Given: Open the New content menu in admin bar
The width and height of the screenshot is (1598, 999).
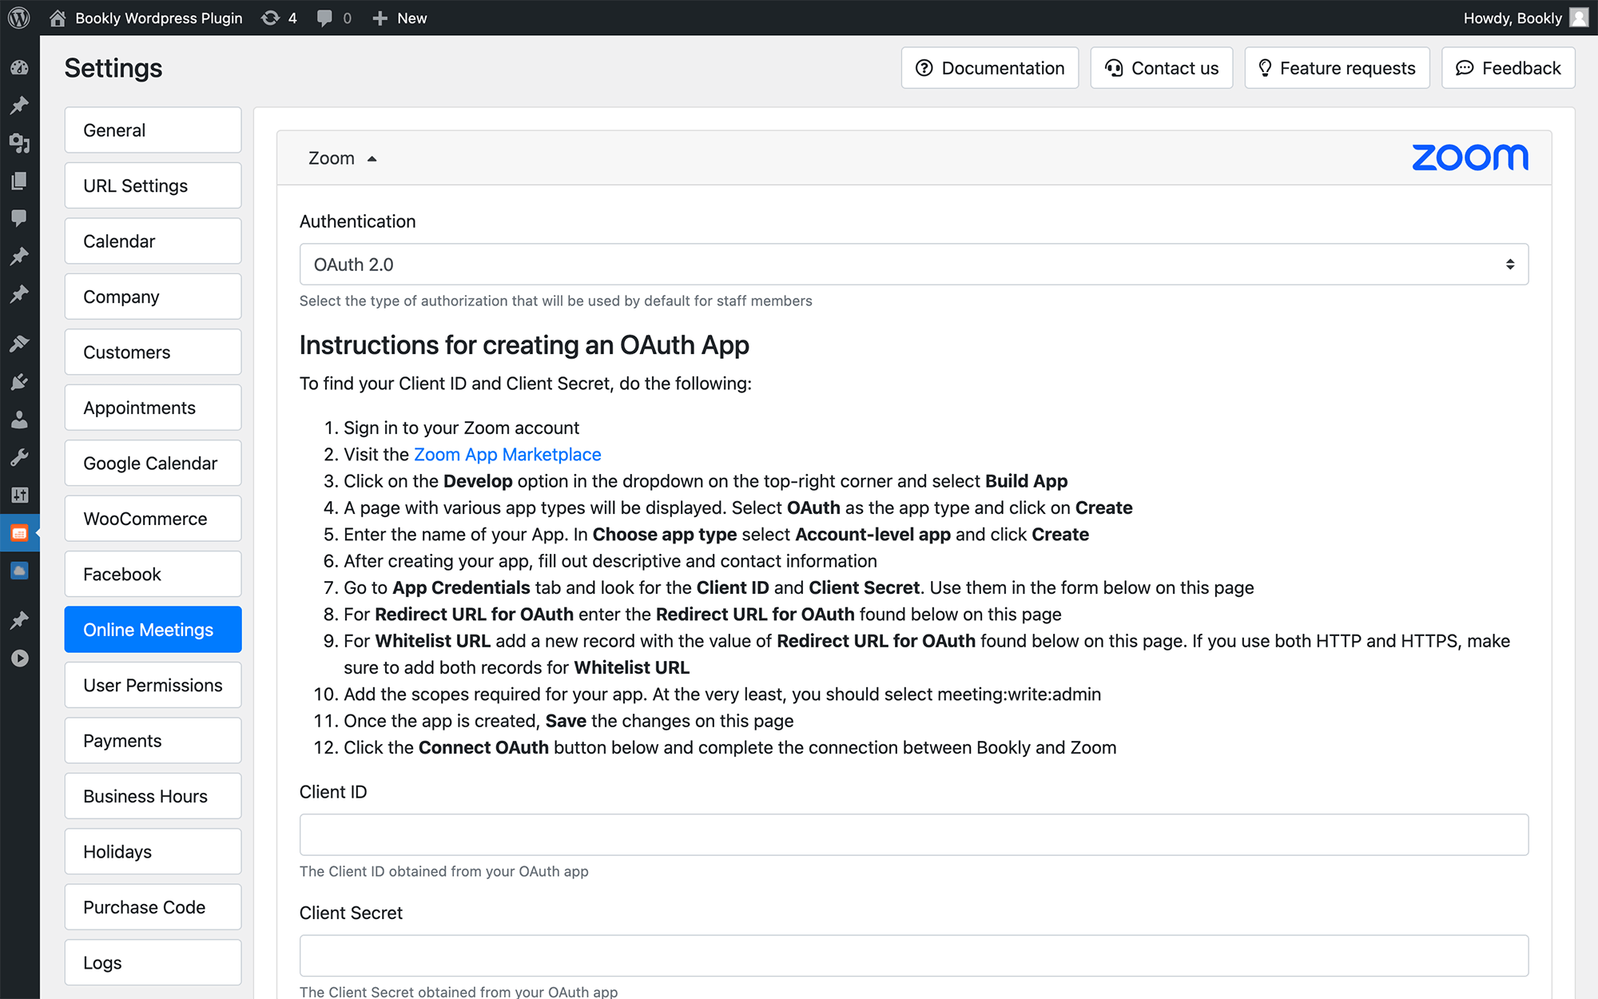Looking at the screenshot, I should (x=399, y=18).
